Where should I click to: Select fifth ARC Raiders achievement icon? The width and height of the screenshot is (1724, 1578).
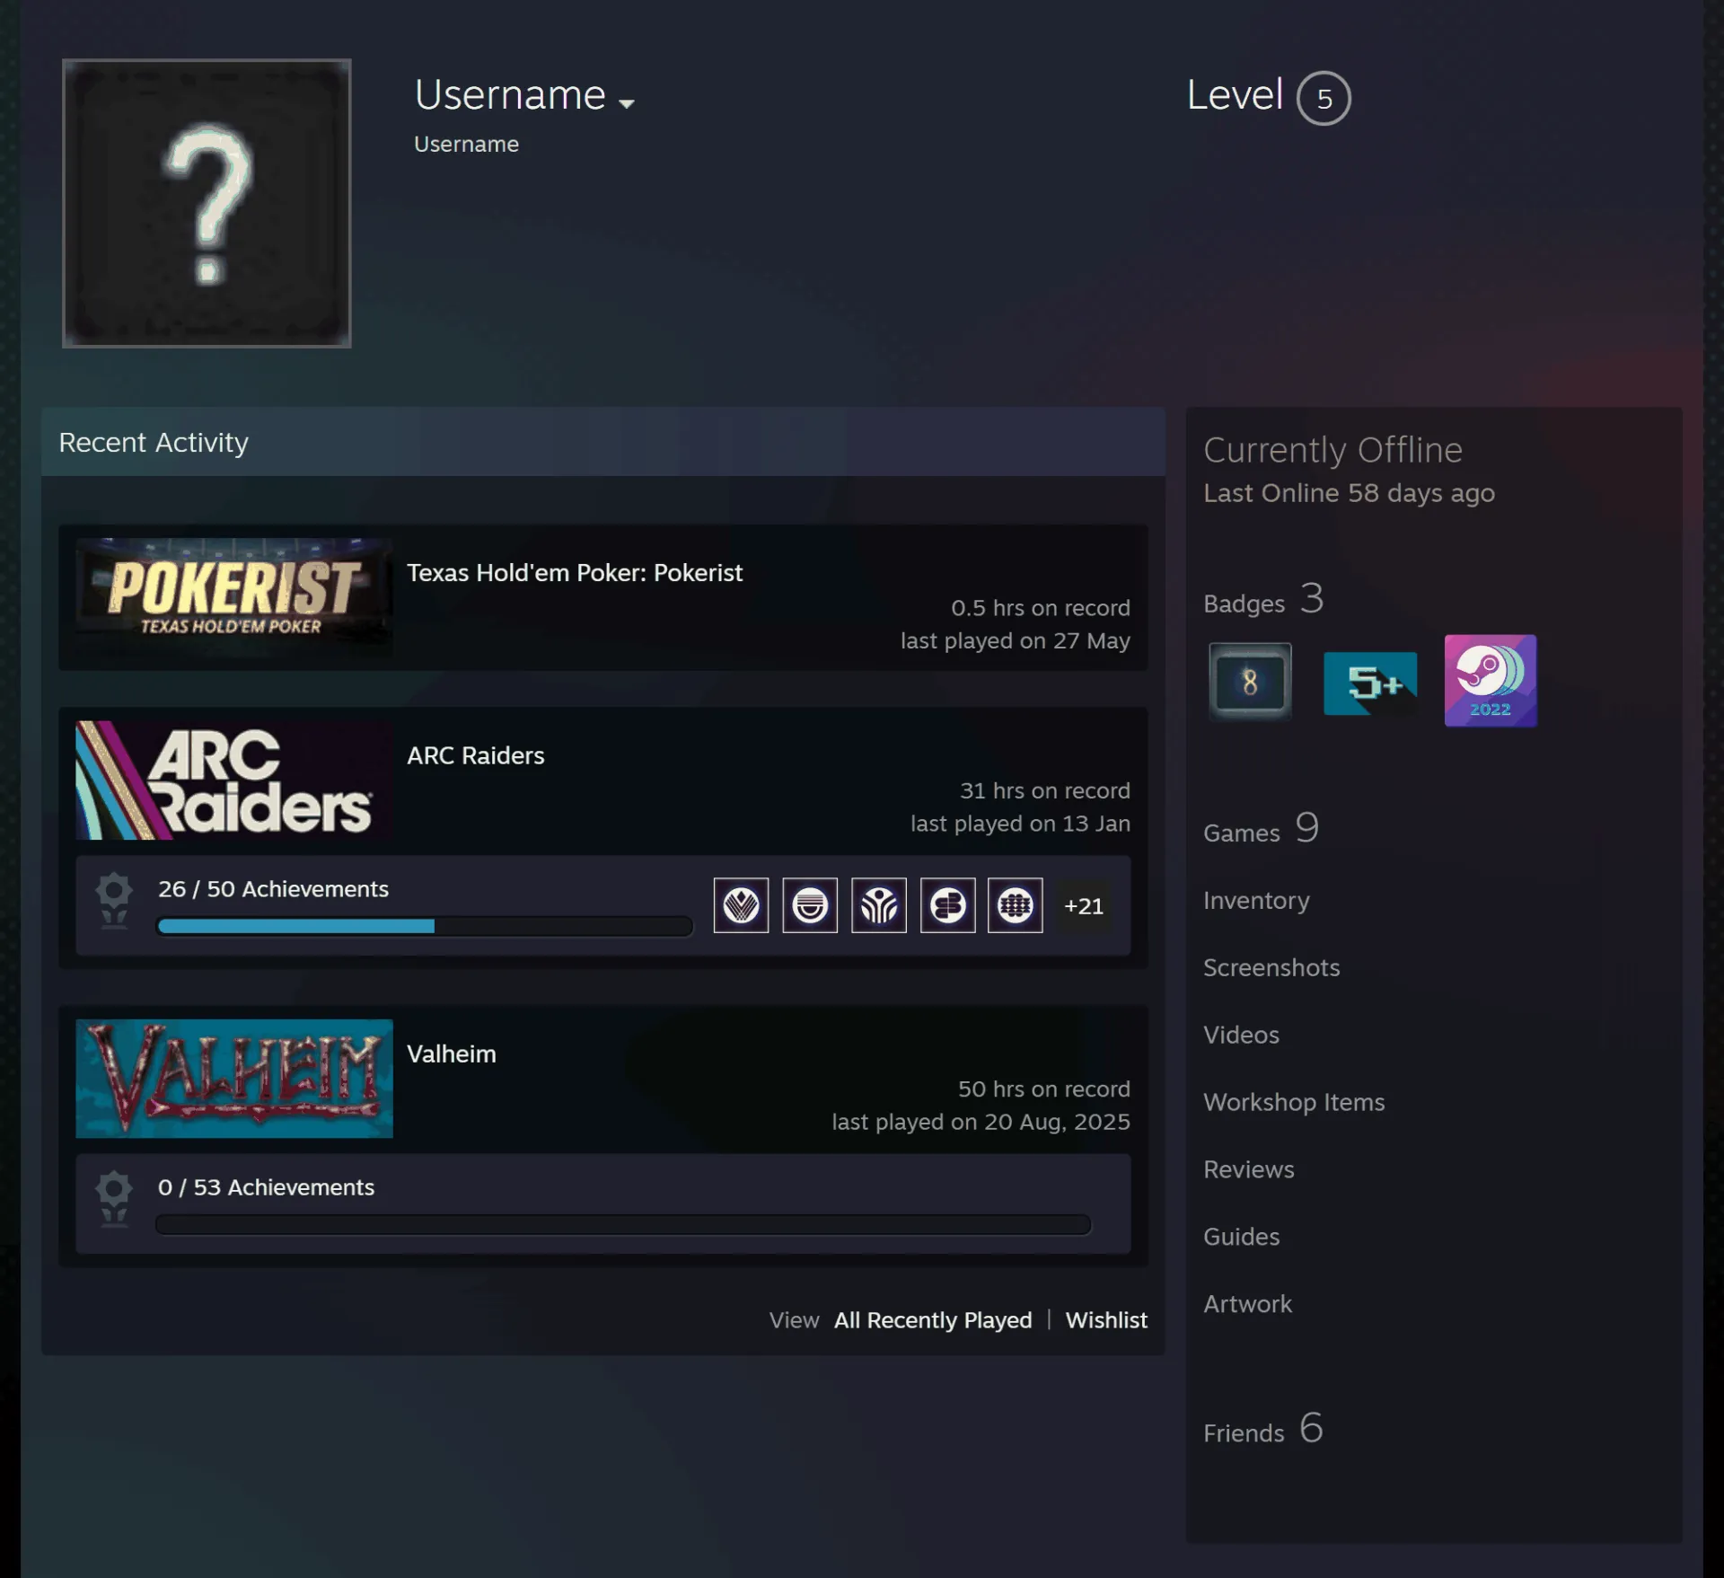tap(1016, 905)
